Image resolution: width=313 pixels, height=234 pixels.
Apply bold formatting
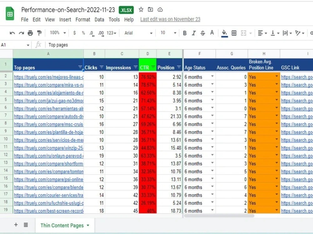click(x=185, y=33)
